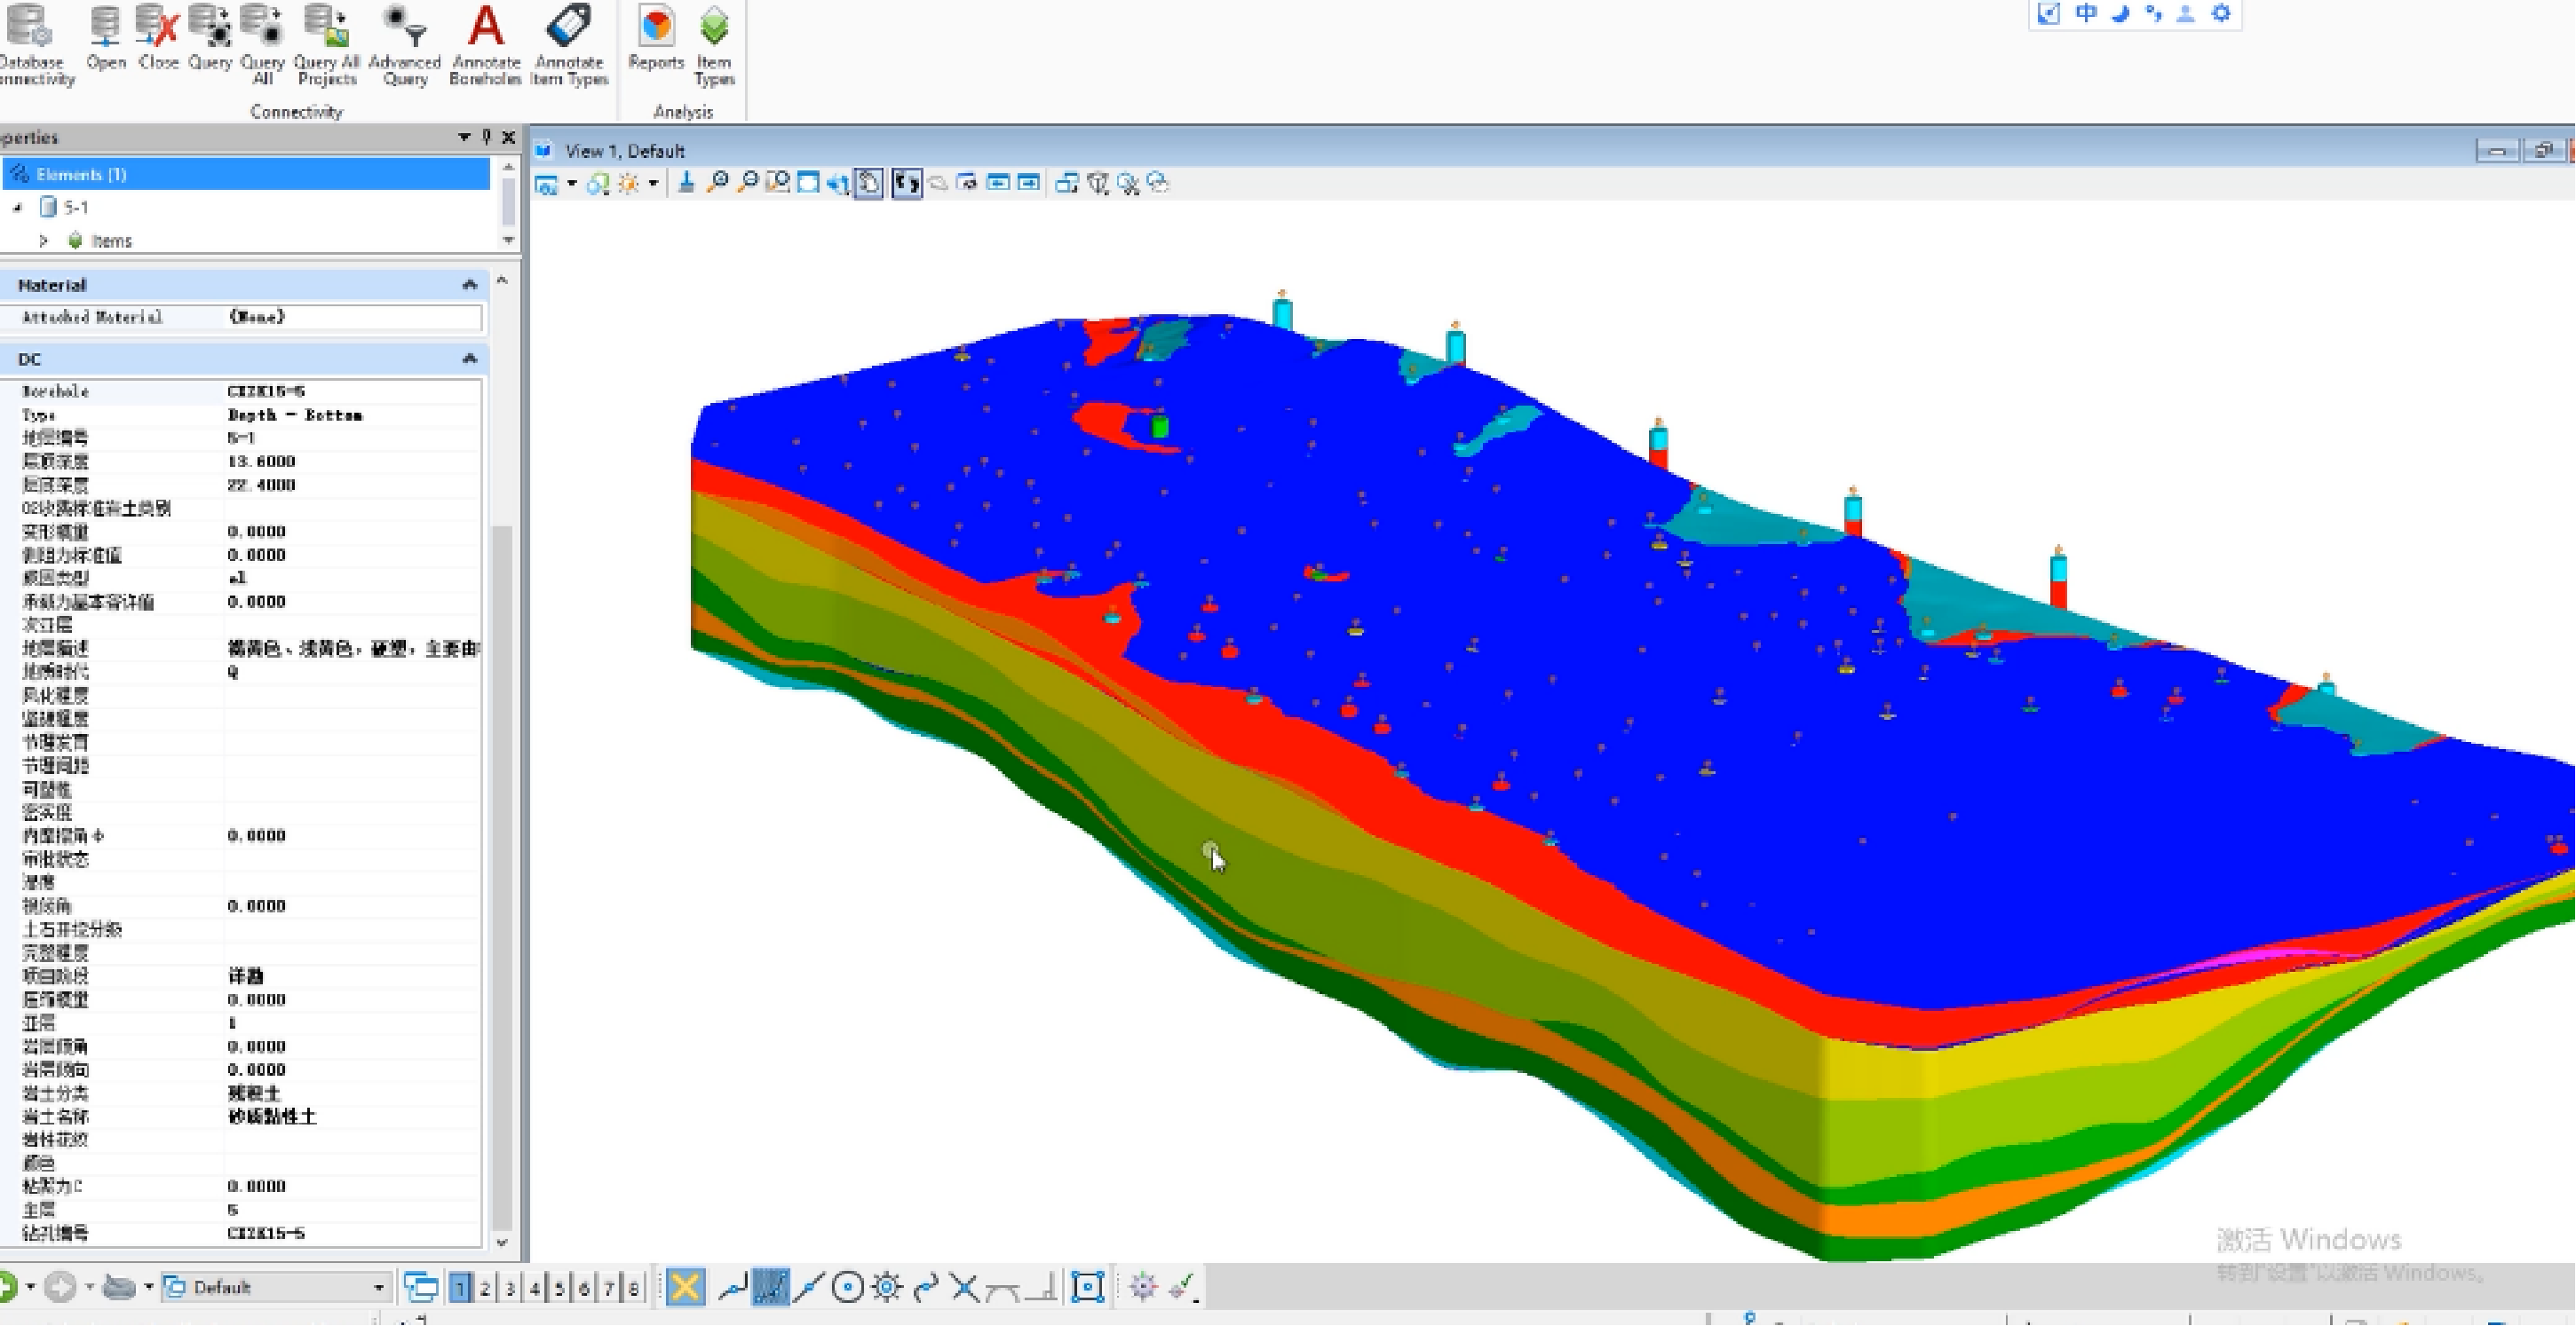The height and width of the screenshot is (1326, 2576).
Task: Select the 5-1 tree element
Action: (76, 208)
